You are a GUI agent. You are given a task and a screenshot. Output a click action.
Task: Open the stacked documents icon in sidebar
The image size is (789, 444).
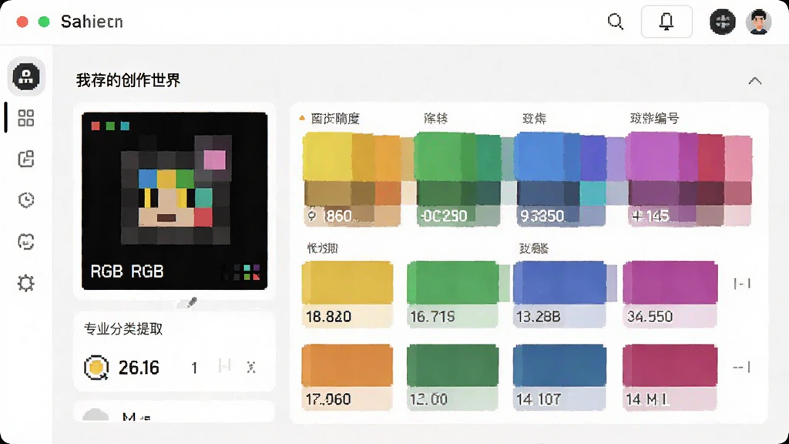tap(25, 159)
